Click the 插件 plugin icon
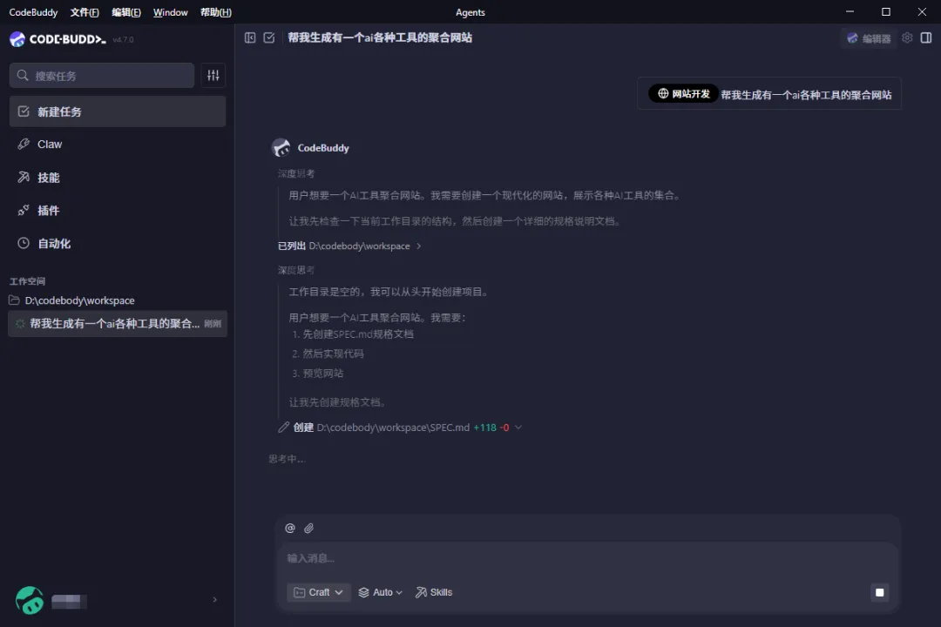941x627 pixels. [24, 210]
